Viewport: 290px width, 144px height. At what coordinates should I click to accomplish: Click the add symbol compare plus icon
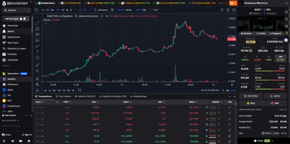tap(36, 10)
